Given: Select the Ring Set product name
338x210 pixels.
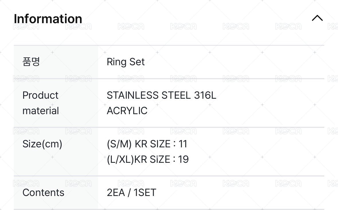Looking at the screenshot, I should [x=126, y=62].
